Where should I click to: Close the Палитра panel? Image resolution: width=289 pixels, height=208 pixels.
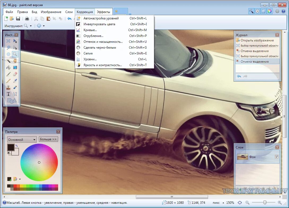click(58, 131)
